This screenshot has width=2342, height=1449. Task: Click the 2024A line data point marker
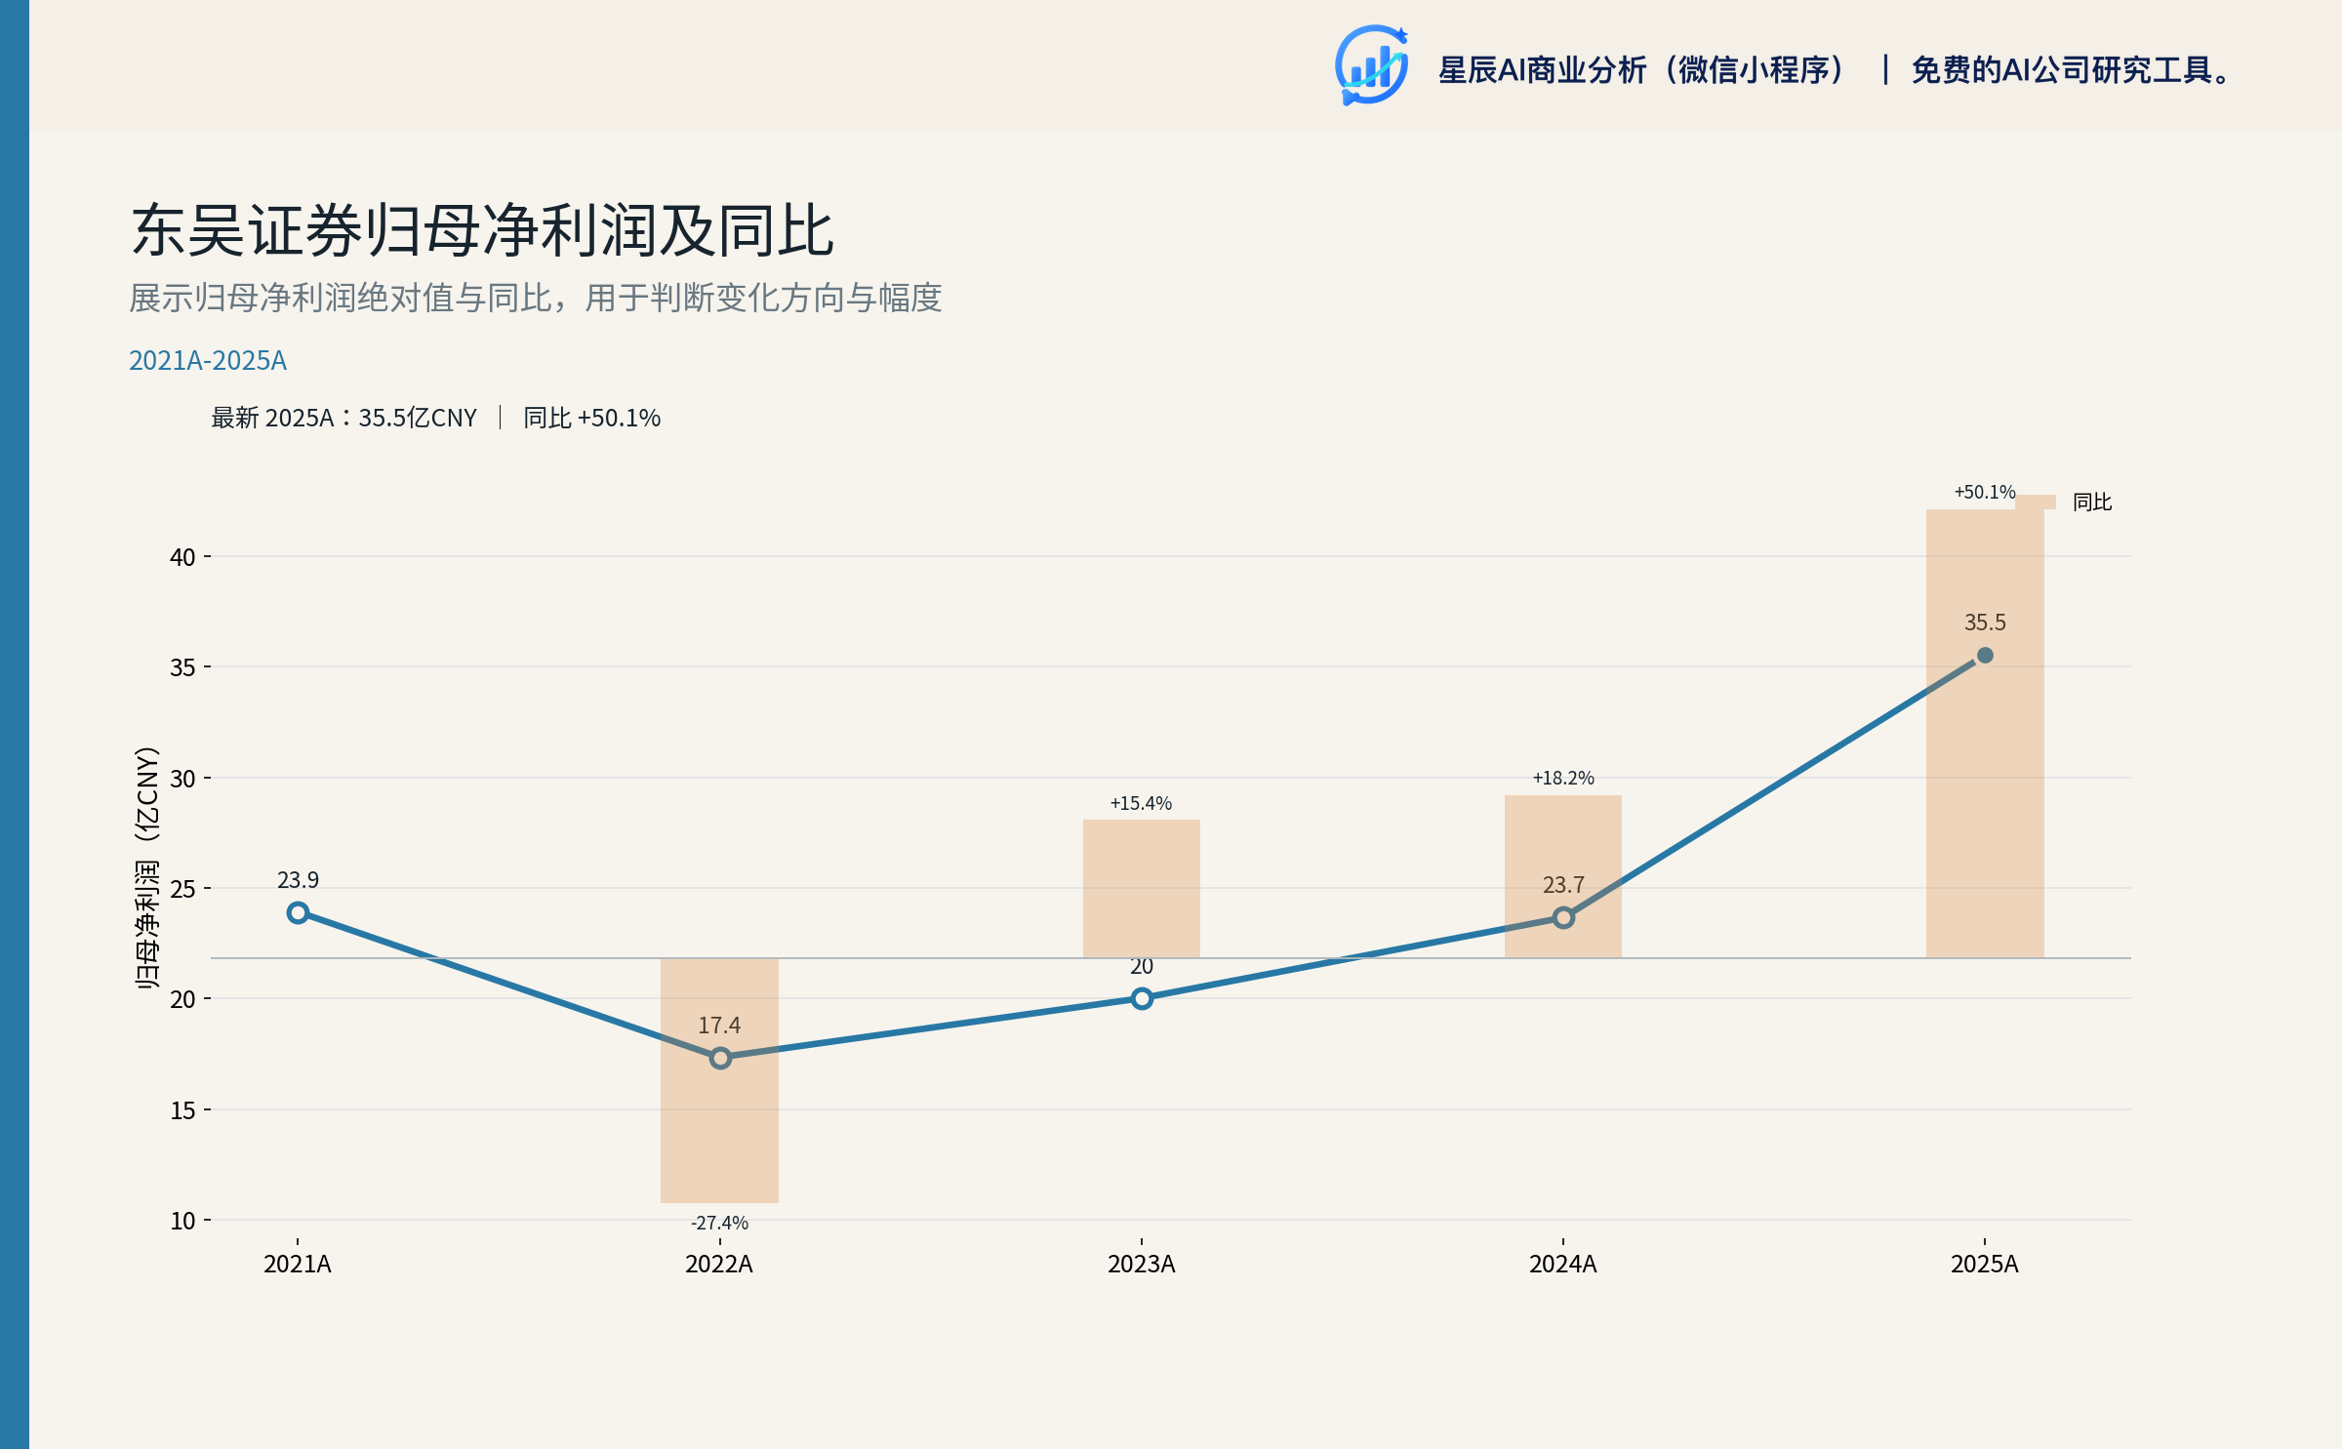pos(1563,917)
